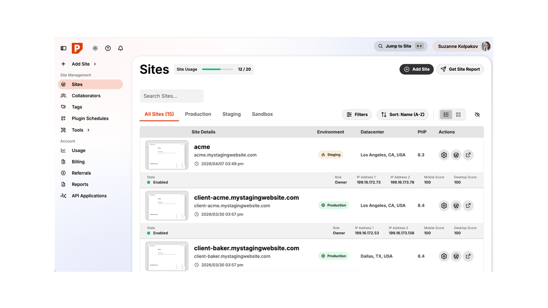Click the orange P logo
Screen dimensions: 548x308
coord(78,48)
